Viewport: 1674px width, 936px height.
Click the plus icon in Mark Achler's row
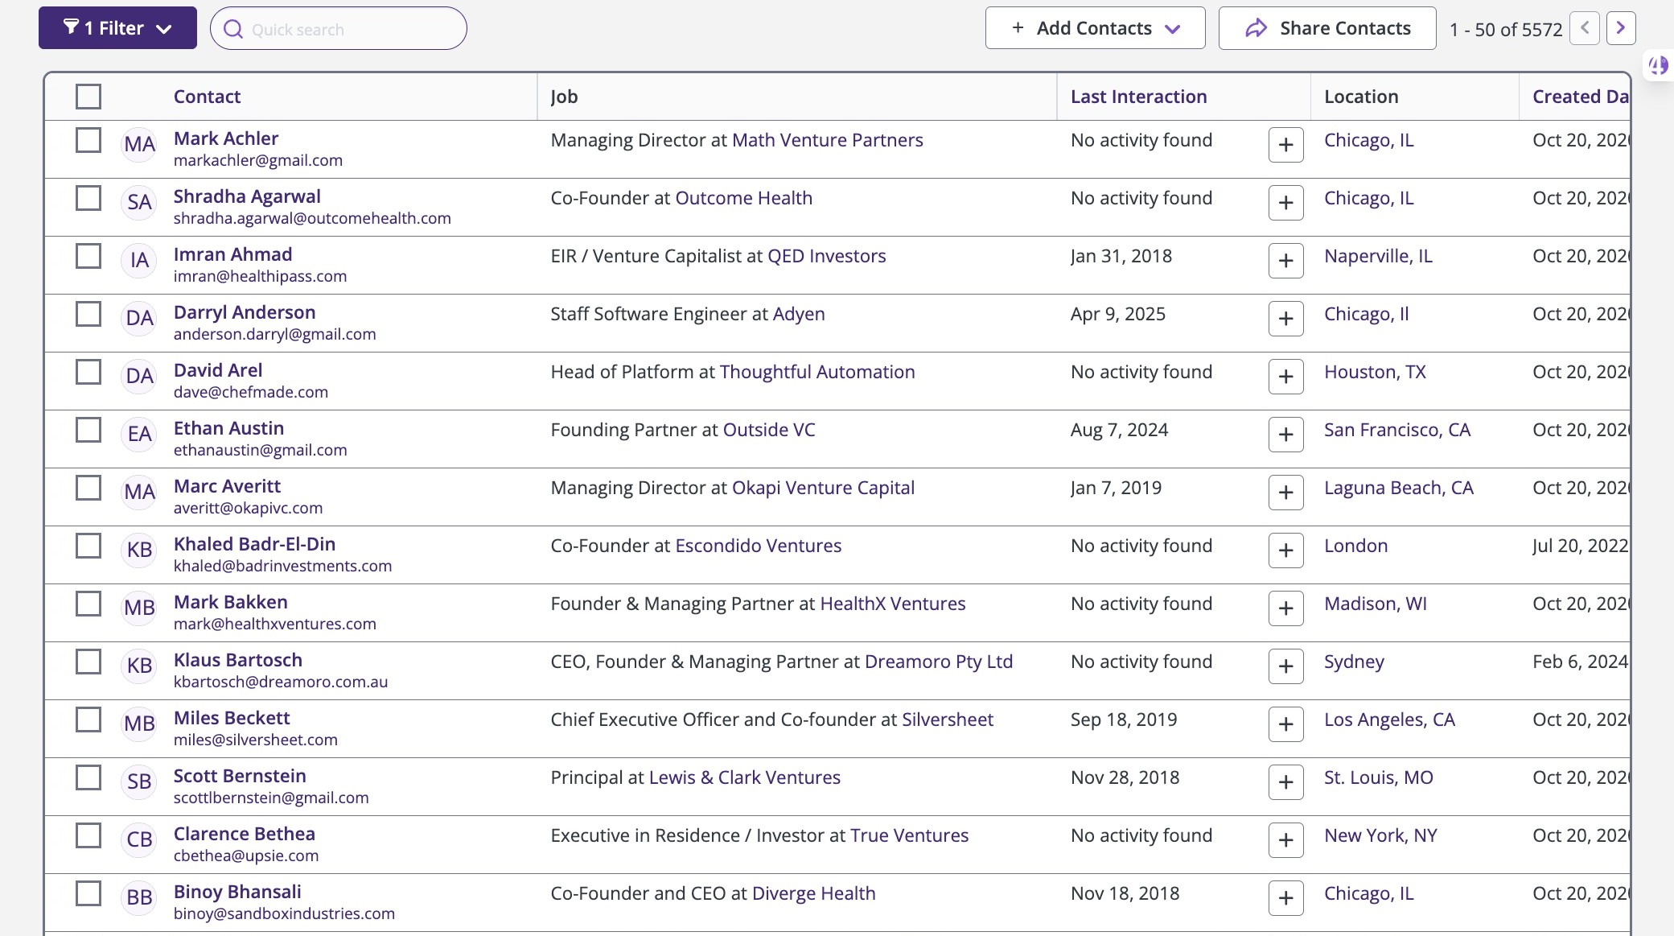(1285, 145)
